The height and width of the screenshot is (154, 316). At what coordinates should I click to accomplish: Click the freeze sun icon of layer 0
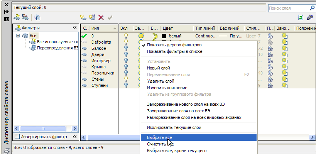pos(141,36)
